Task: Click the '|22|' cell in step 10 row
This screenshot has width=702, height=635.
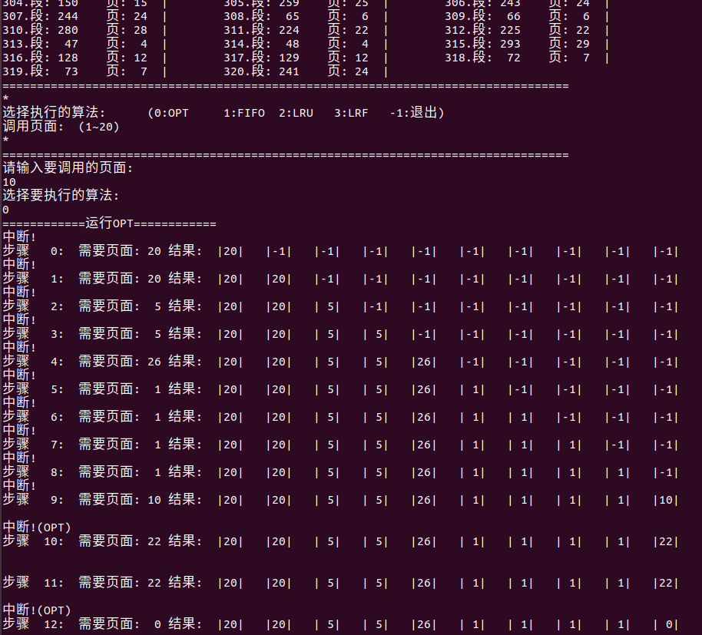Action: pos(666,541)
